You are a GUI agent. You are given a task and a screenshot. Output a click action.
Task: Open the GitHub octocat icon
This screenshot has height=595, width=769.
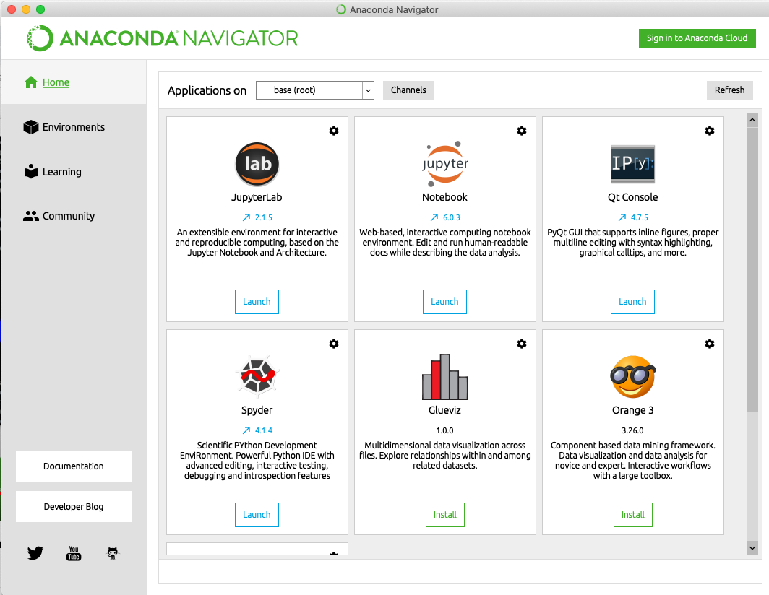(113, 553)
